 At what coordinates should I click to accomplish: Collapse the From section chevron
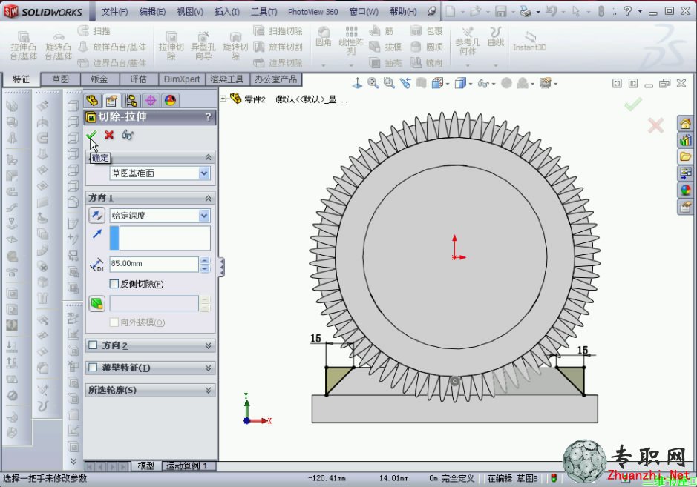[208, 157]
